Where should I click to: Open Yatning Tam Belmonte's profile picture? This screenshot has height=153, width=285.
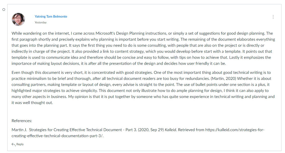(x=18, y=19)
